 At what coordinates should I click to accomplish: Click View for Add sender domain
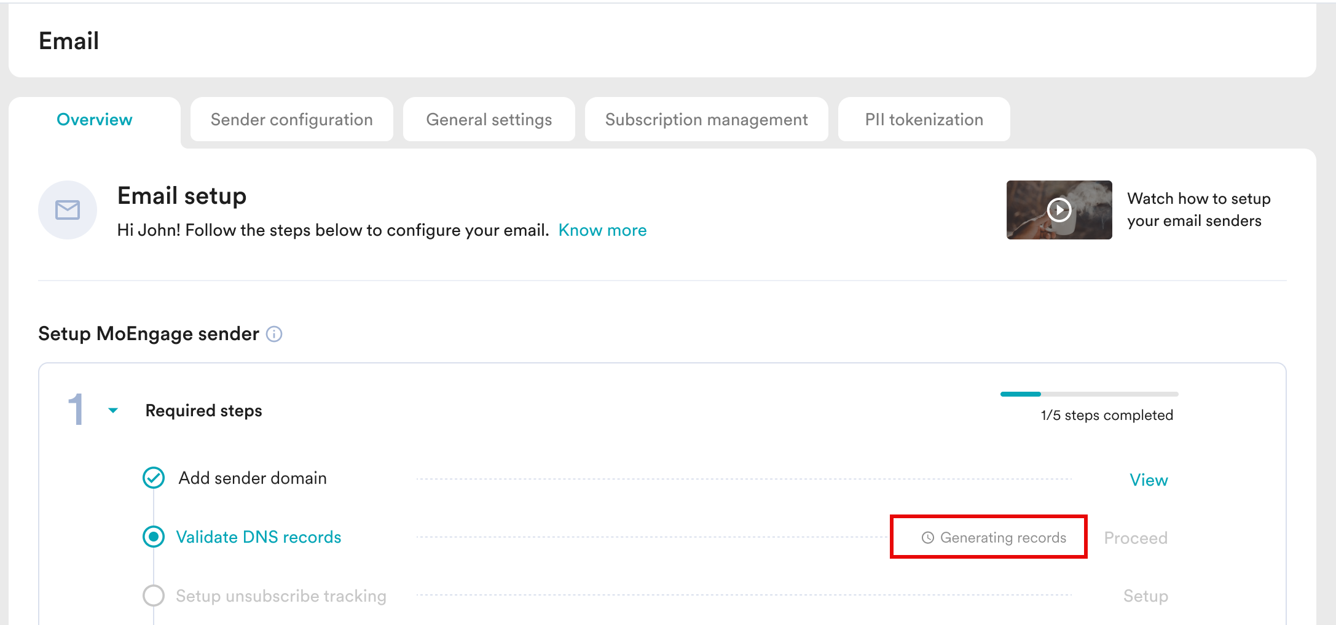coord(1148,480)
